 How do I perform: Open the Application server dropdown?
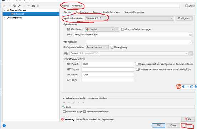point(129,18)
